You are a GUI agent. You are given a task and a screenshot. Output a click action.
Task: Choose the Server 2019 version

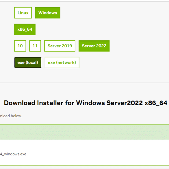pyautogui.click(x=60, y=46)
